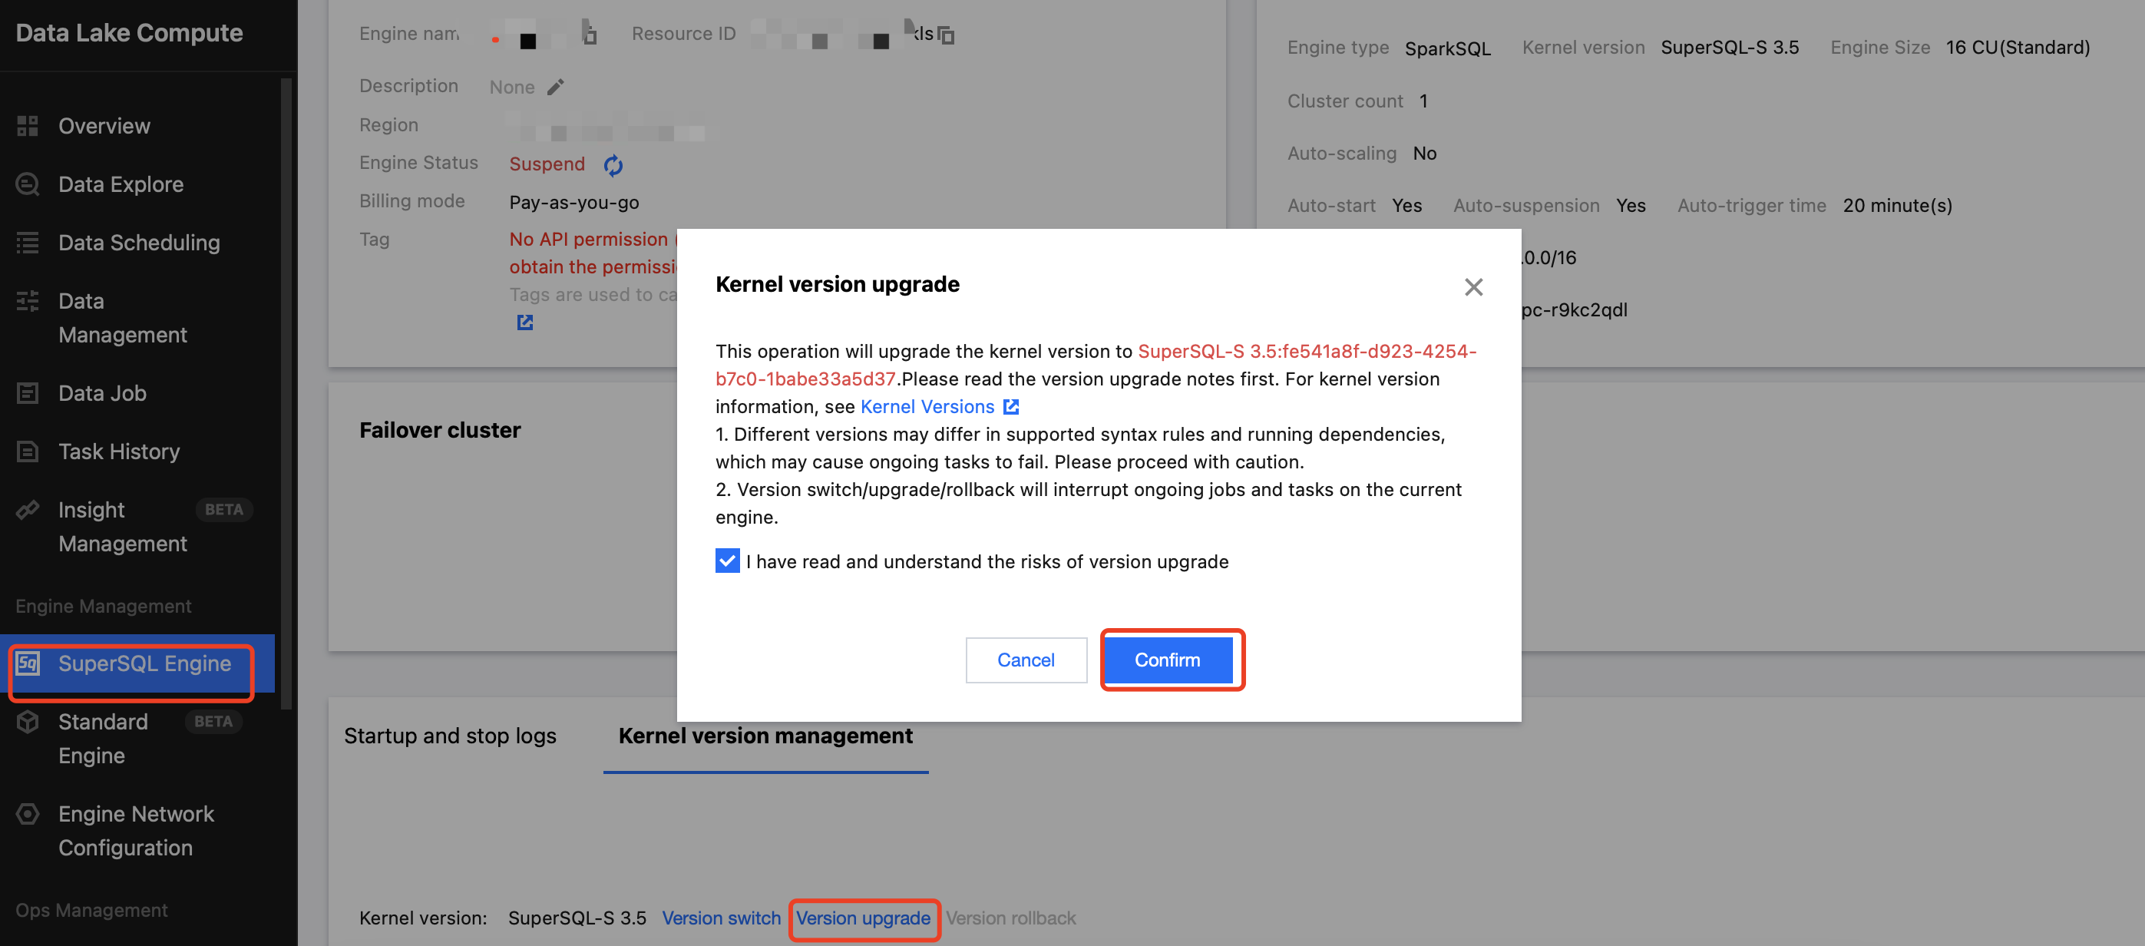This screenshot has height=946, width=2145.
Task: Uncheck the risks acknowledgment checkbox
Action: (x=727, y=561)
